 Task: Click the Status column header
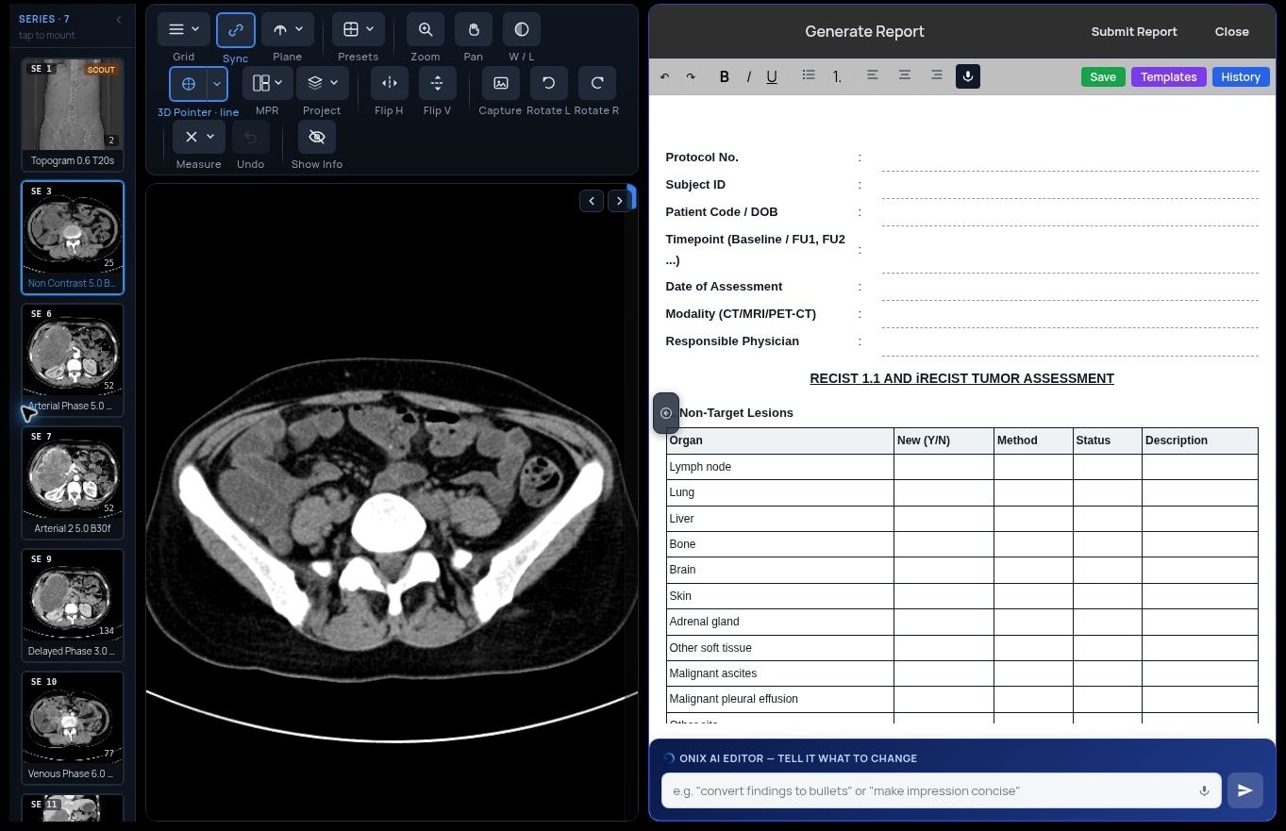(x=1108, y=440)
